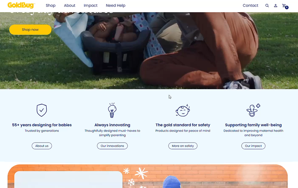Click the GoldBug logo

[x=21, y=5]
